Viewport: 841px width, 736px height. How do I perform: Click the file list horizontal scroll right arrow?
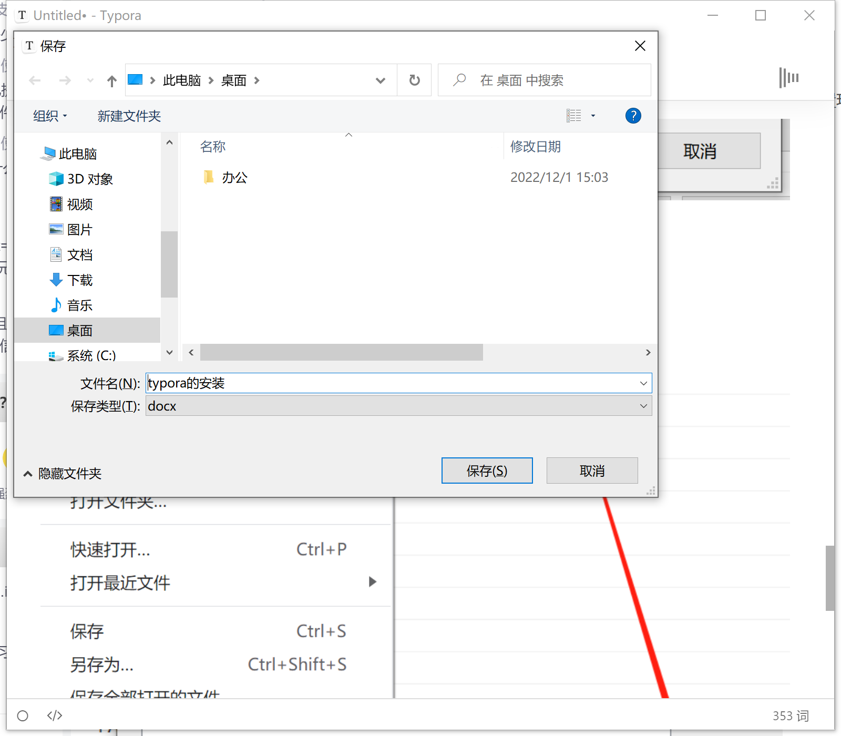[x=648, y=352]
